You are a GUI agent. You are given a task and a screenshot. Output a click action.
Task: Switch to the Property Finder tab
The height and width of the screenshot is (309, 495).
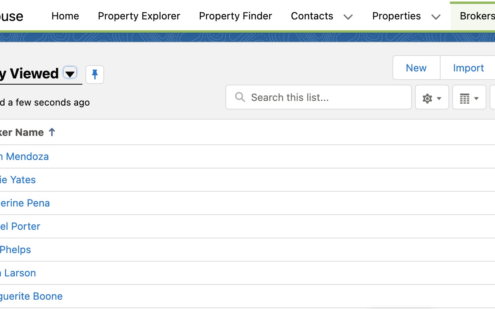(235, 16)
